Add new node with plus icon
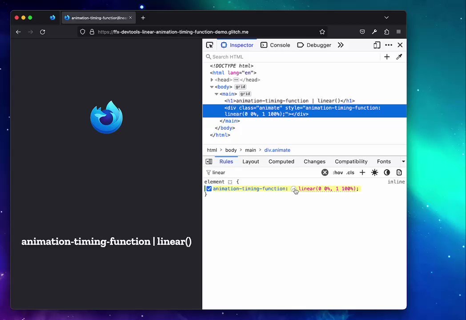 pos(387,57)
